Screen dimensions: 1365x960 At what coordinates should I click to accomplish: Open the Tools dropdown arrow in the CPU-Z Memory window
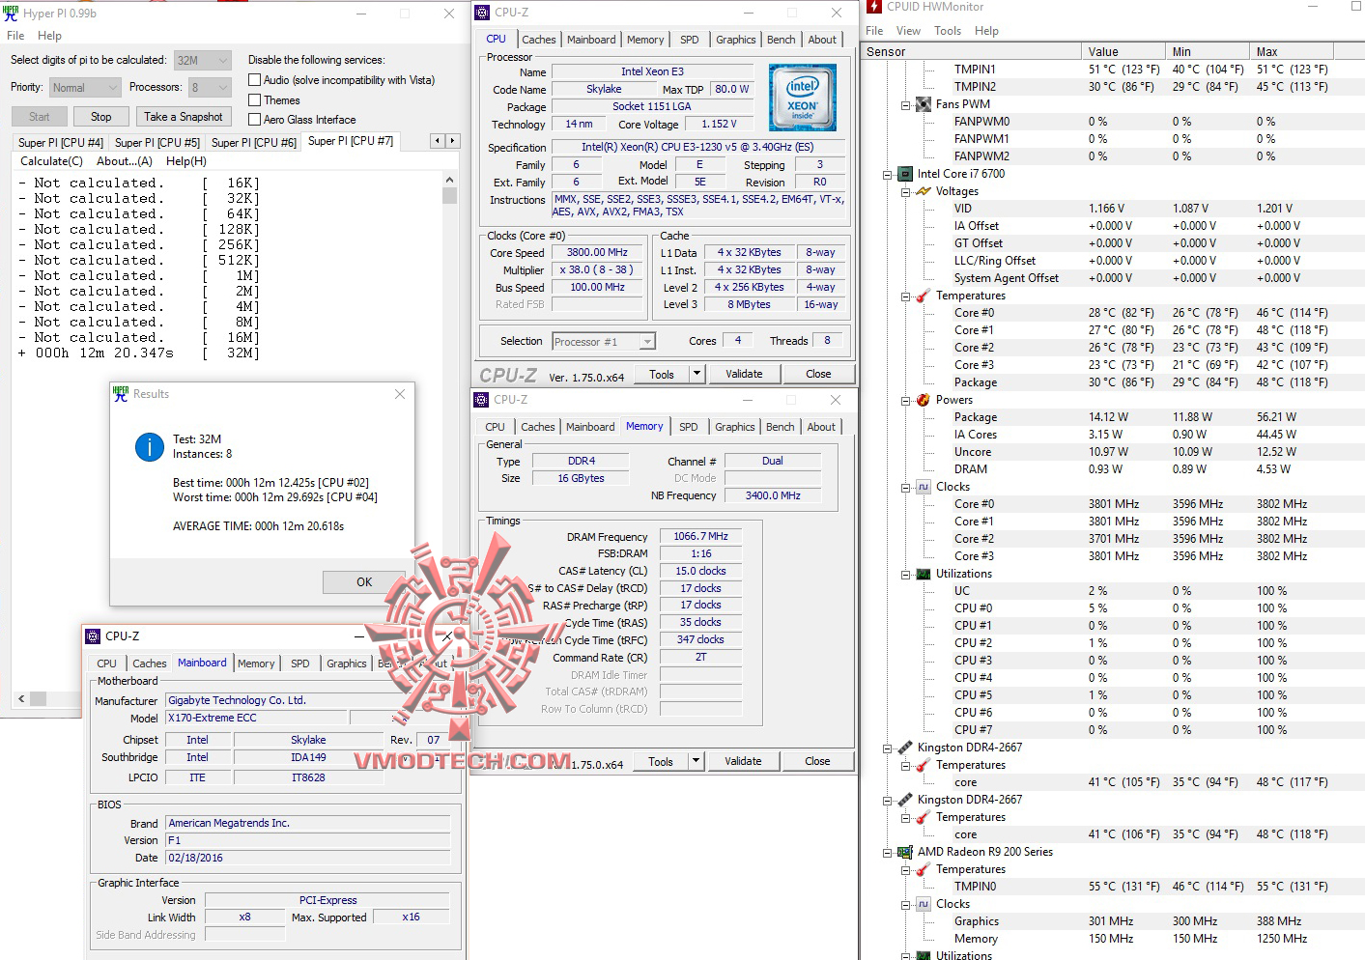pyautogui.click(x=695, y=761)
